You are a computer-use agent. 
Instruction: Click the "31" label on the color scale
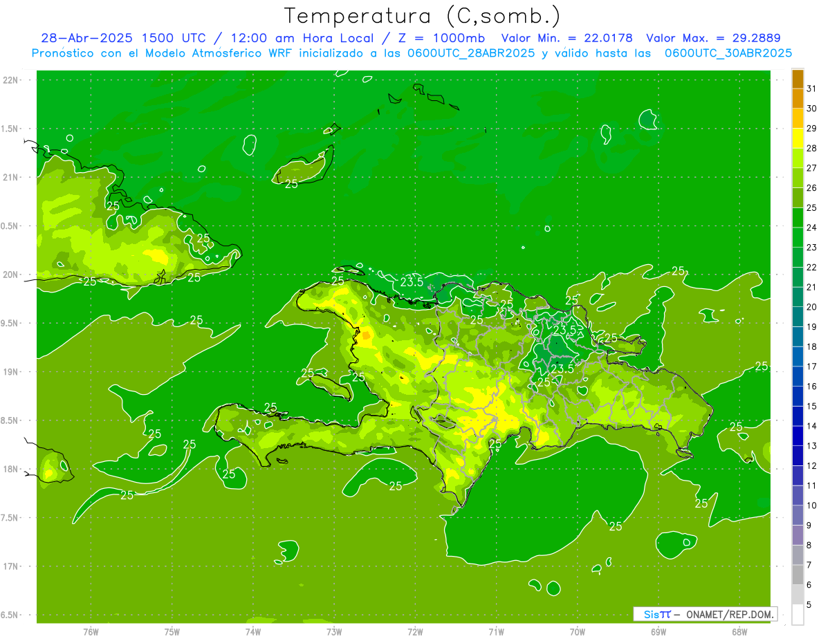click(812, 88)
